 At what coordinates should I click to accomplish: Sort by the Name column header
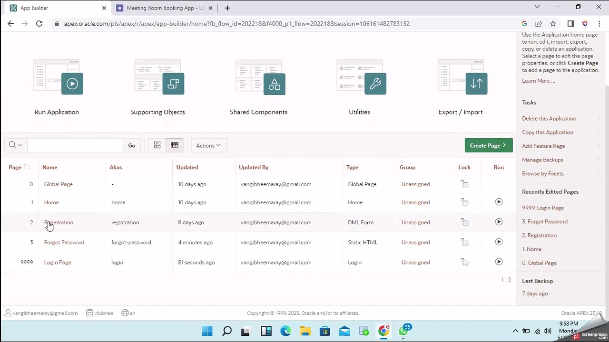[x=49, y=167]
